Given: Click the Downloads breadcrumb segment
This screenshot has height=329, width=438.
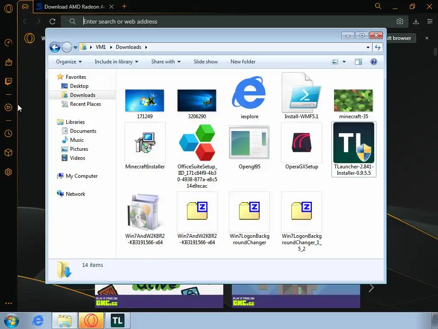Looking at the screenshot, I should 128,47.
